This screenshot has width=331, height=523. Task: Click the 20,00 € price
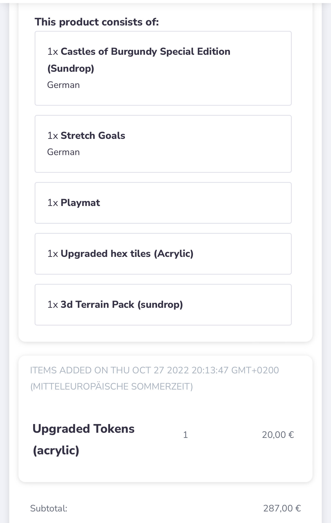coord(278,435)
